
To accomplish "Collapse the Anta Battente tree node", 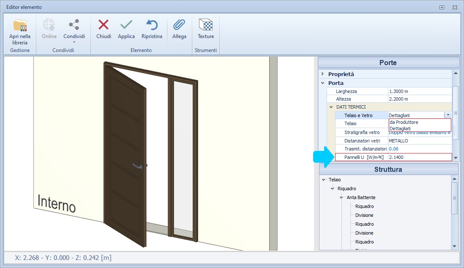I will pyautogui.click(x=341, y=197).
